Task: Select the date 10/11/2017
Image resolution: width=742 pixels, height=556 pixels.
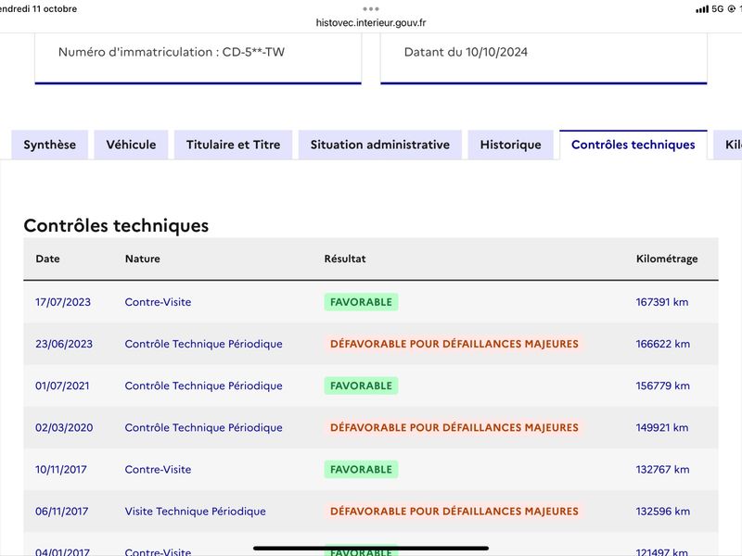Action: pos(61,470)
